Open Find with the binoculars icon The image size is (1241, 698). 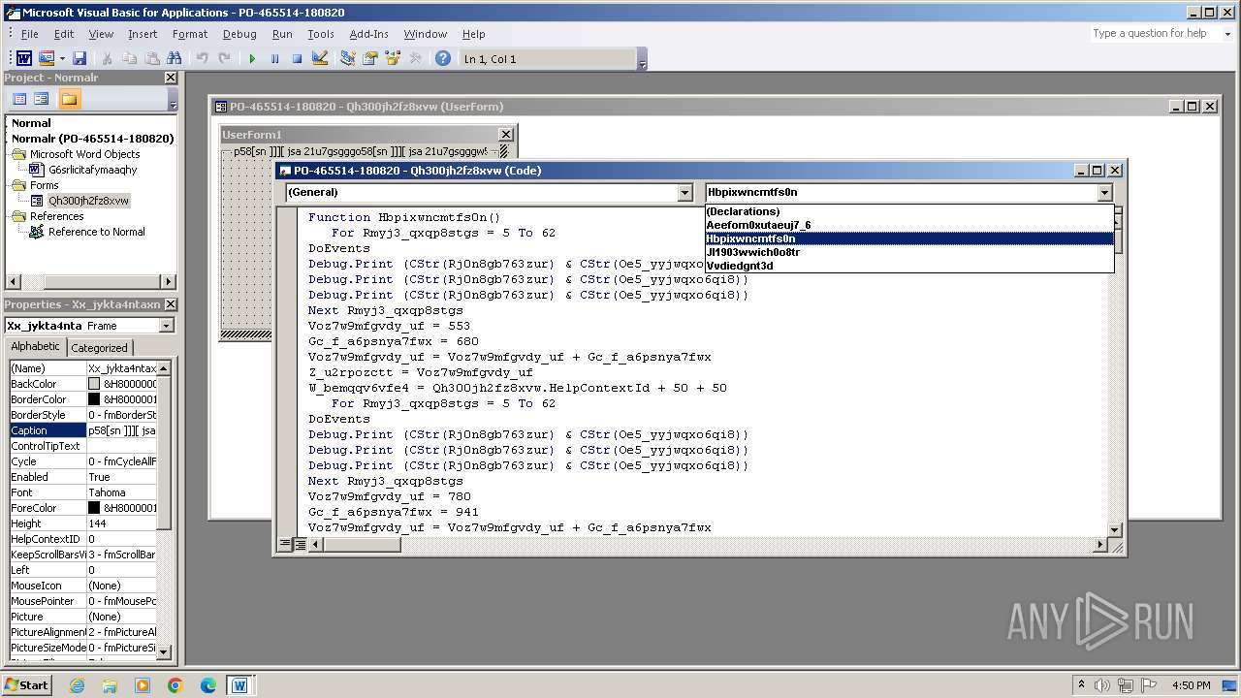click(175, 59)
